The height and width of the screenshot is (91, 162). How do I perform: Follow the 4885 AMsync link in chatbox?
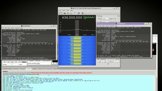click(x=16, y=86)
